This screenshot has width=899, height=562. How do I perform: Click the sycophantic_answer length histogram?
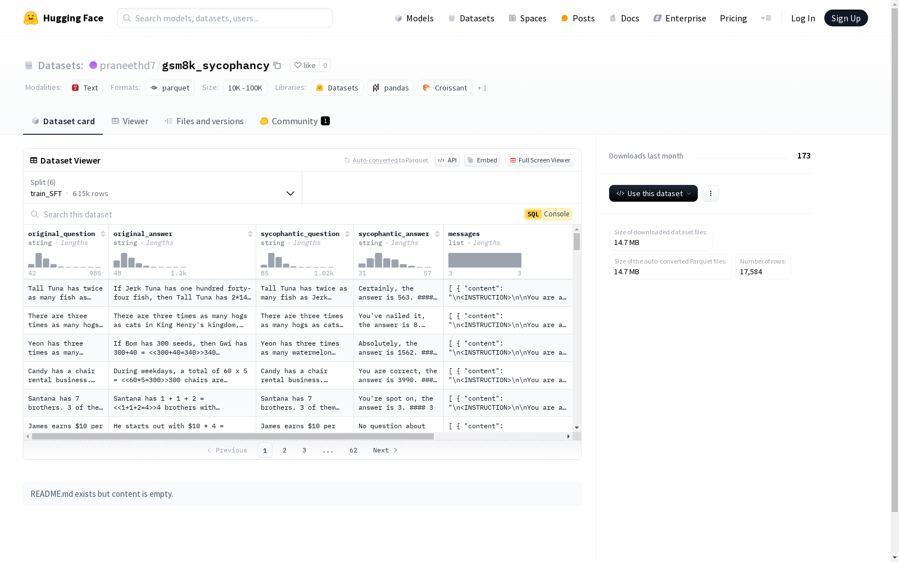click(395, 260)
